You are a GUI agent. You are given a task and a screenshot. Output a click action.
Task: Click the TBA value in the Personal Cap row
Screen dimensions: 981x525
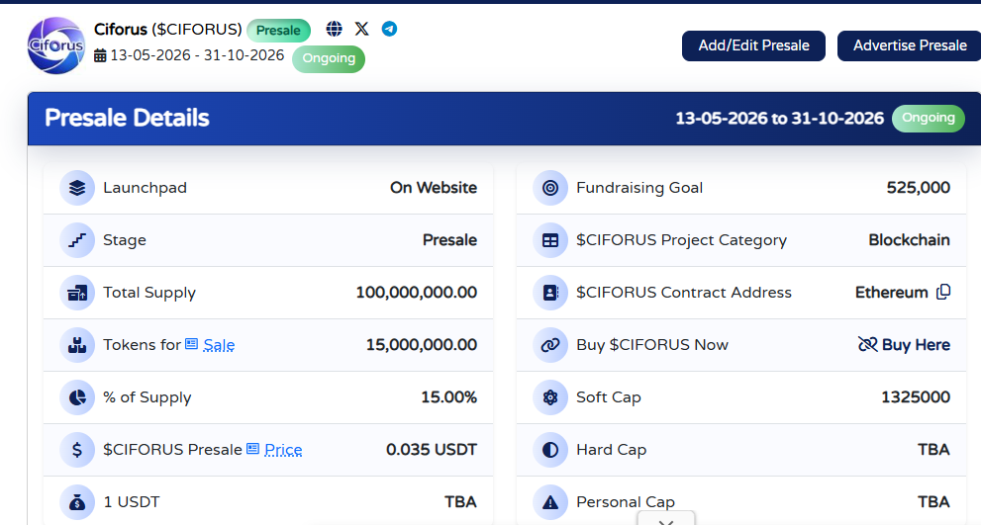tap(934, 502)
